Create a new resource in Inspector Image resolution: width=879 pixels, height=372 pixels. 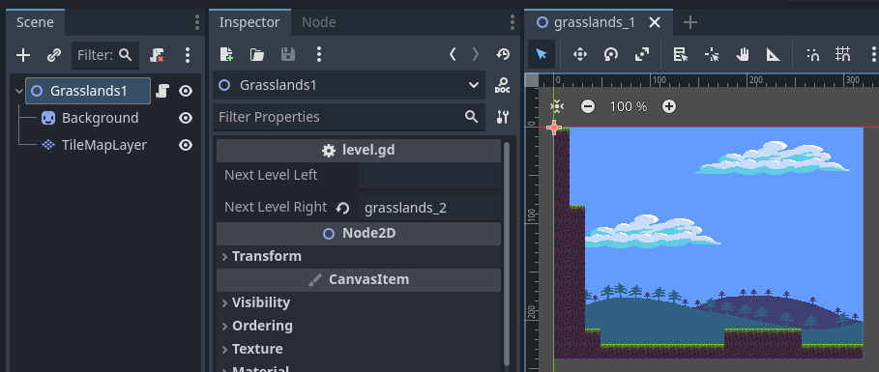[226, 54]
